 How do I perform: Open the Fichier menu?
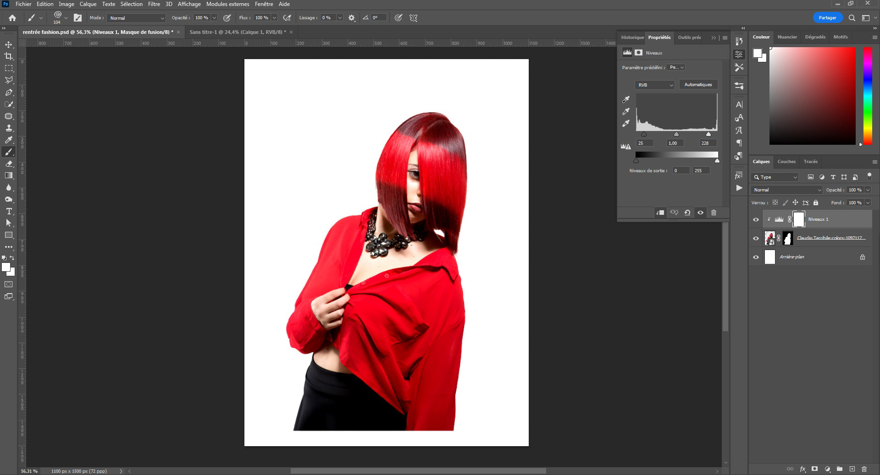click(x=23, y=4)
